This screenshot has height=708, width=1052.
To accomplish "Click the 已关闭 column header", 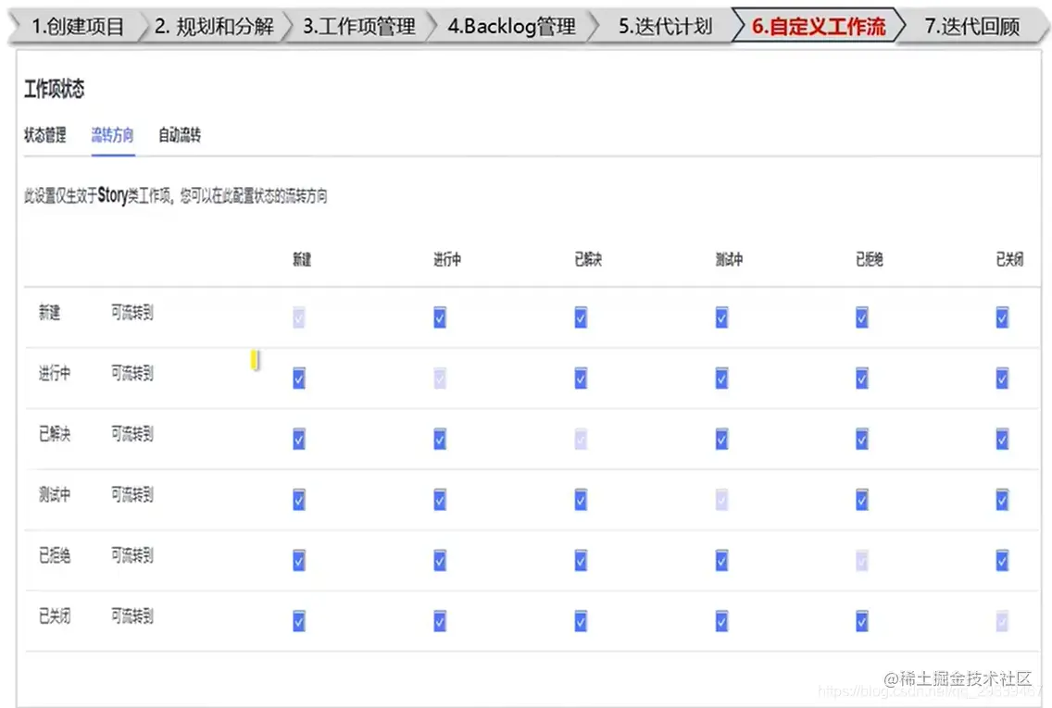I will tap(1009, 259).
